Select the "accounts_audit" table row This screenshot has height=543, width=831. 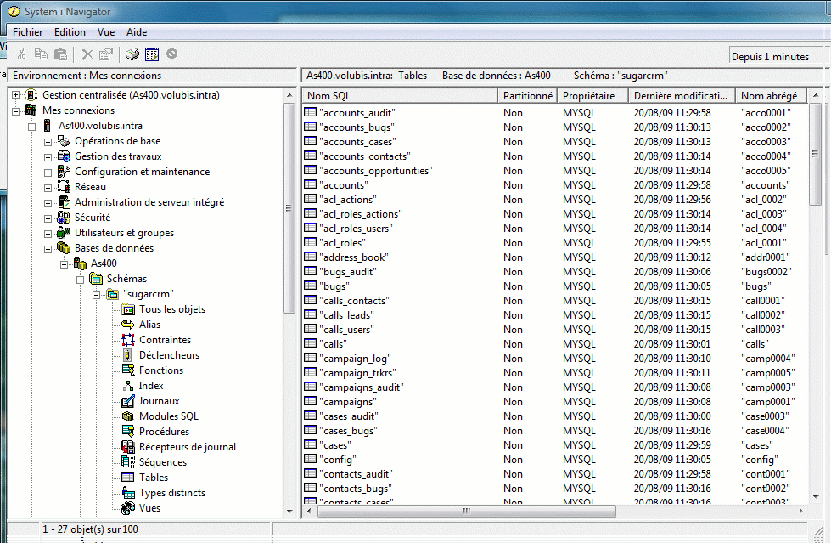pyautogui.click(x=555, y=113)
